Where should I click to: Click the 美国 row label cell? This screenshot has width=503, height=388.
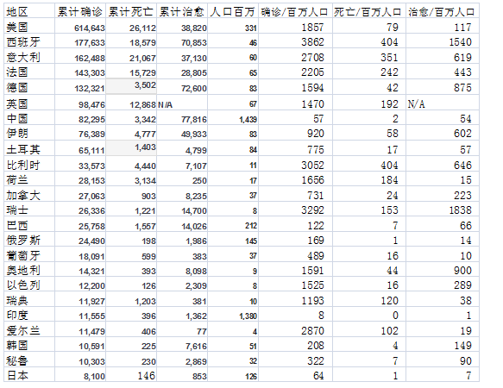[x=29, y=26]
